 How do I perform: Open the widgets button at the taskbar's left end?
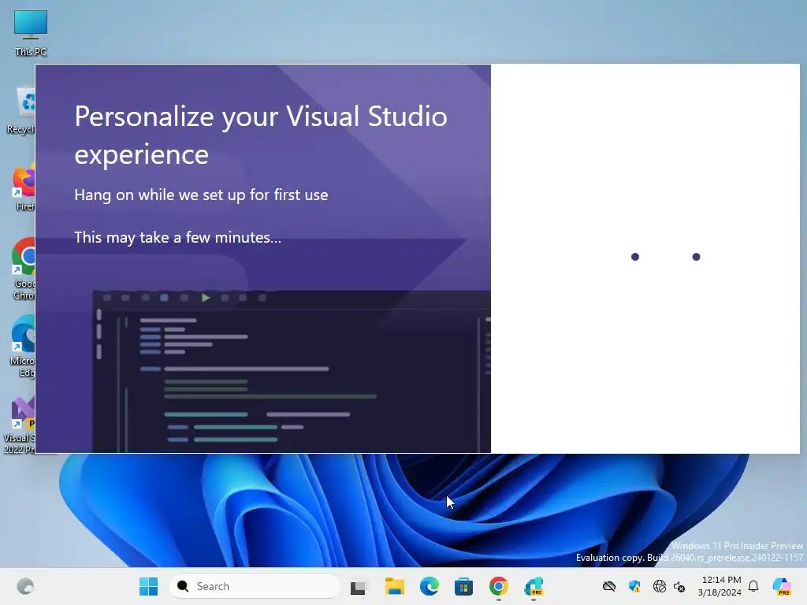click(24, 586)
